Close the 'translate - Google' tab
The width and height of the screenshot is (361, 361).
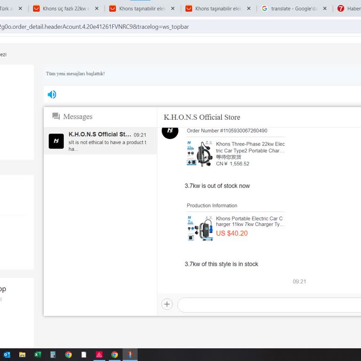pyautogui.click(x=325, y=8)
